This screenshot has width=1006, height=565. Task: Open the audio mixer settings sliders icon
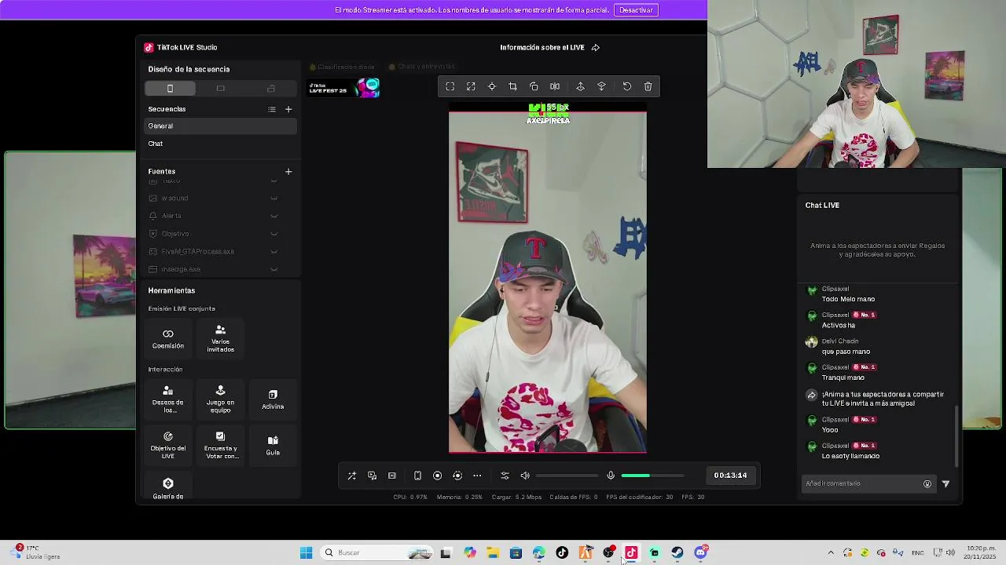tap(505, 476)
